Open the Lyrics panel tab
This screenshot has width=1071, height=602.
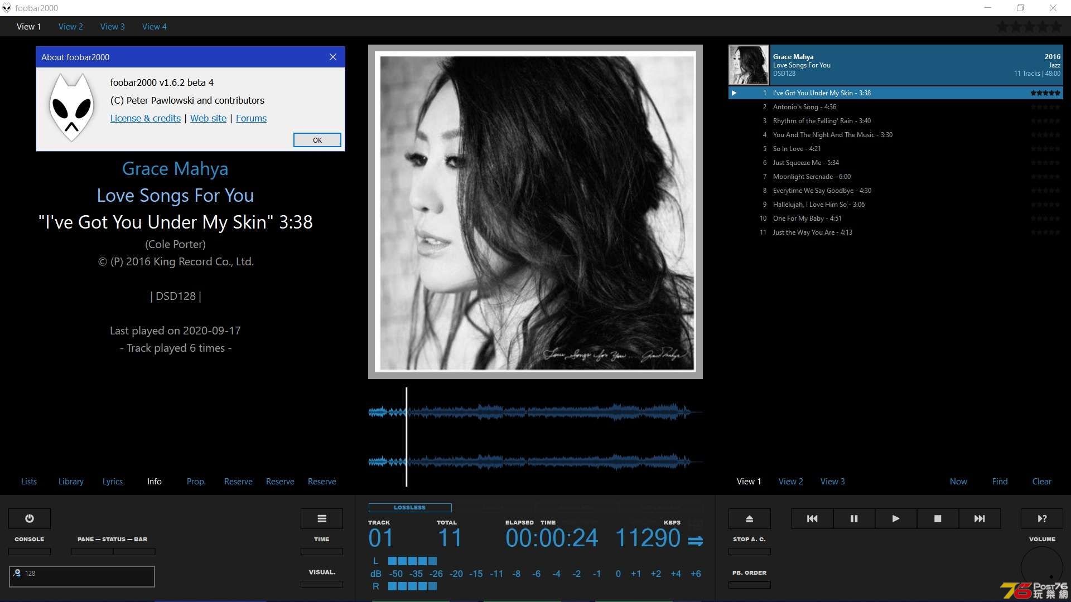pos(113,481)
